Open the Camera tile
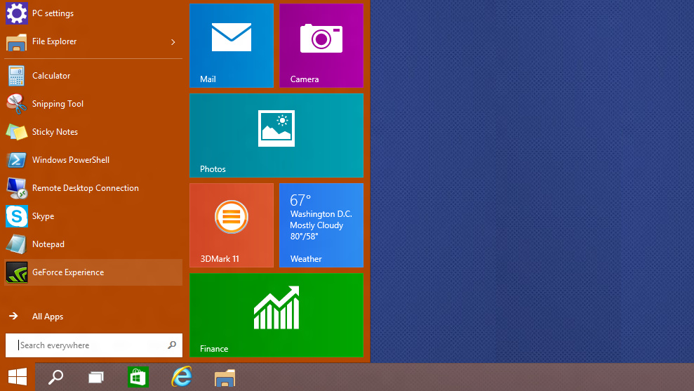This screenshot has height=391, width=694. (321, 46)
